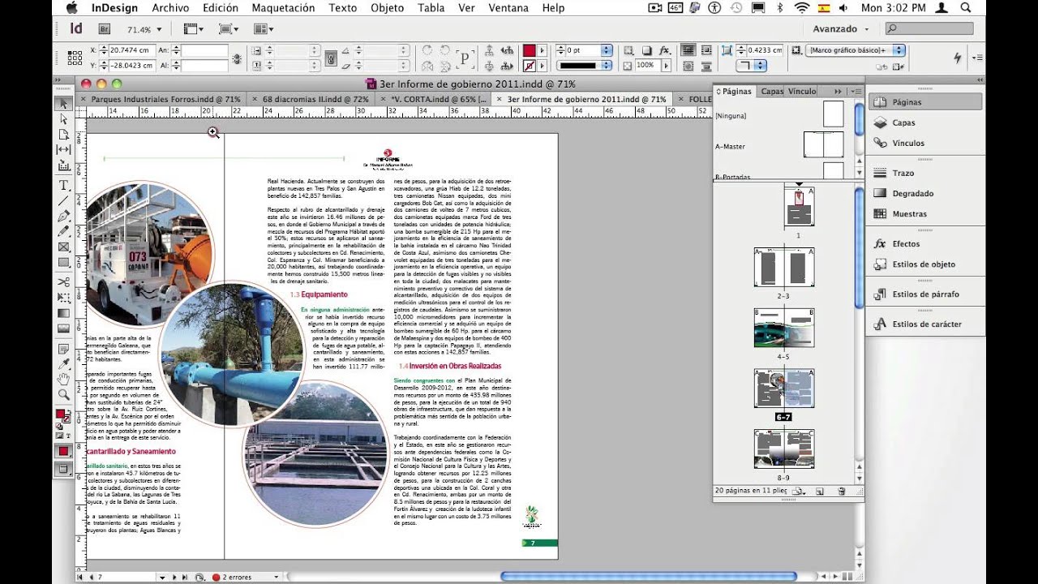The width and height of the screenshot is (1038, 584).
Task: Open Estilos de párrafo panel button
Action: point(925,294)
